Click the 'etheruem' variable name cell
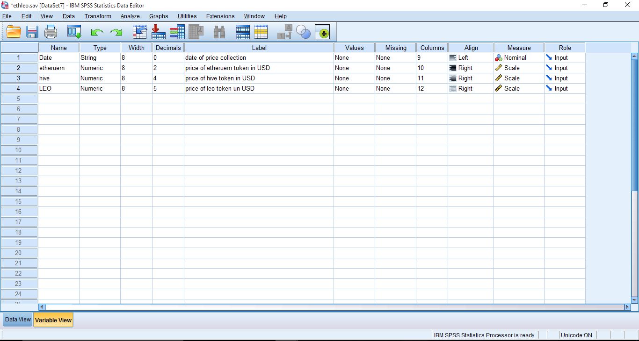 click(x=58, y=68)
